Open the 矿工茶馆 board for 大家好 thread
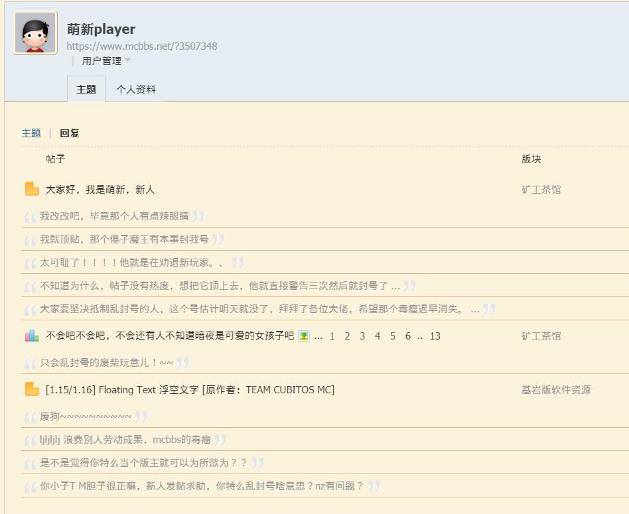629x514 pixels. [541, 190]
